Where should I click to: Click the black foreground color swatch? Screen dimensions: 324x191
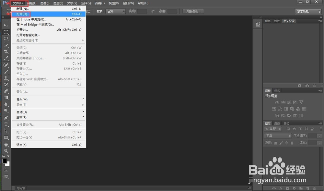(x=5, y=161)
